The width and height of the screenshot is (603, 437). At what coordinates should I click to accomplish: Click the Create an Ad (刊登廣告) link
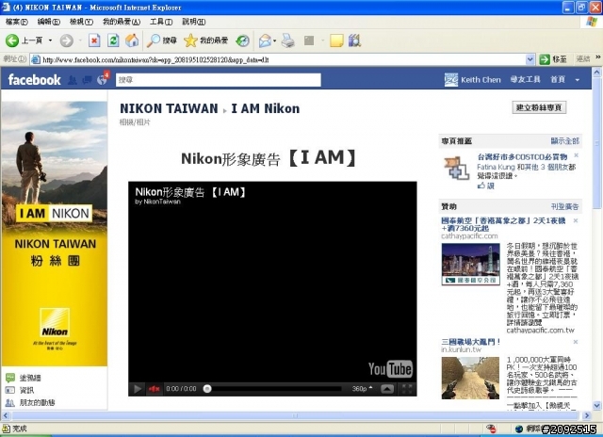point(564,207)
